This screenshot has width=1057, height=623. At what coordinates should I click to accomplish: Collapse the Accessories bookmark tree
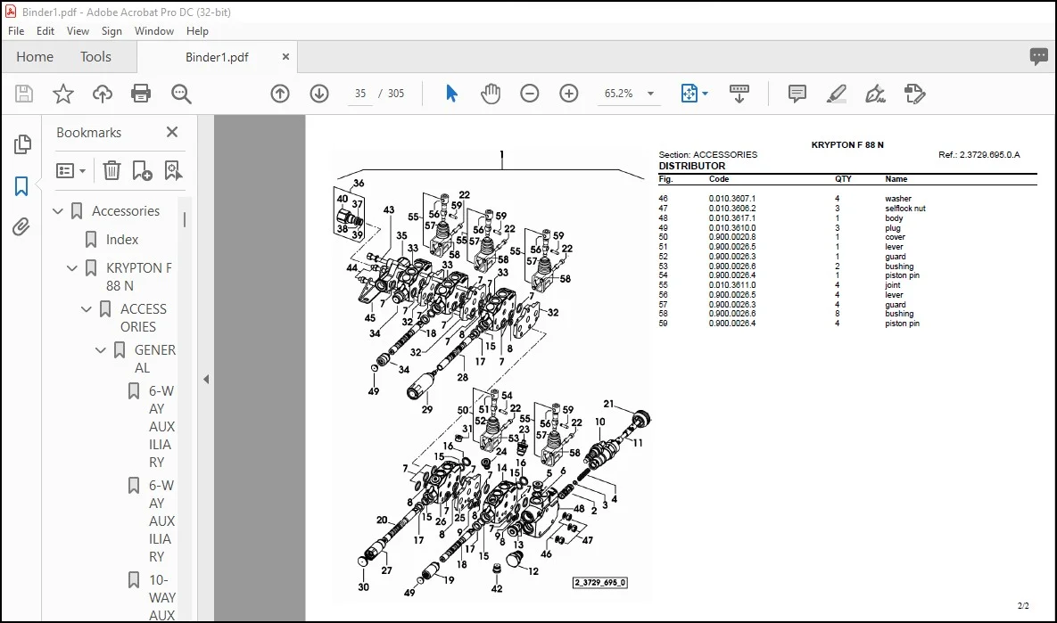click(58, 211)
